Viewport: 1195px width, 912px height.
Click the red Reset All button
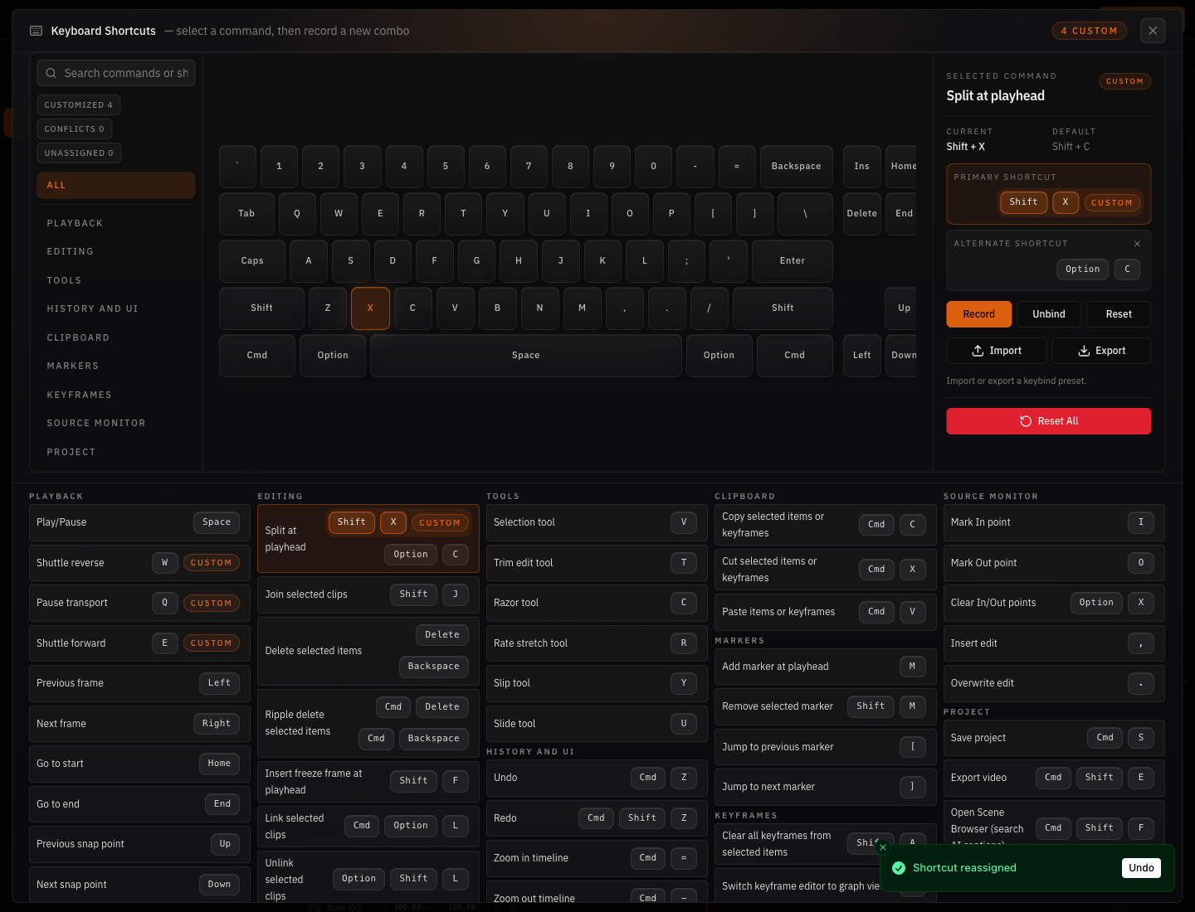coord(1049,421)
